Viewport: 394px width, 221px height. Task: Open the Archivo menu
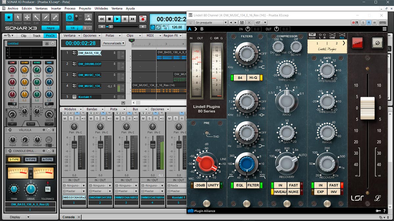13,9
